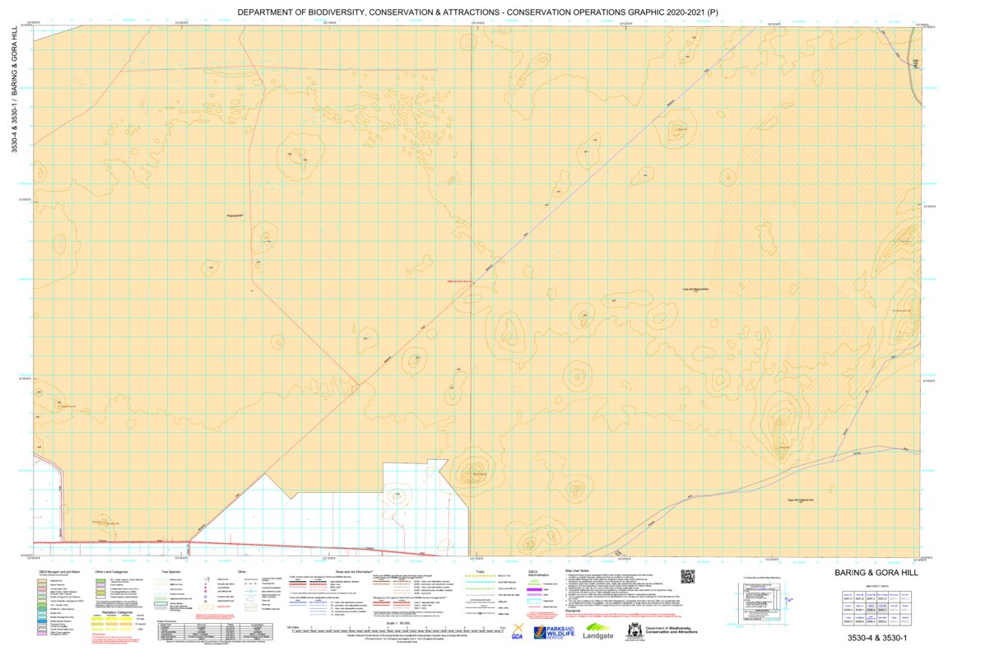
Task: Click the Cape Arid National Park label on the map
Action: pyautogui.click(x=695, y=290)
